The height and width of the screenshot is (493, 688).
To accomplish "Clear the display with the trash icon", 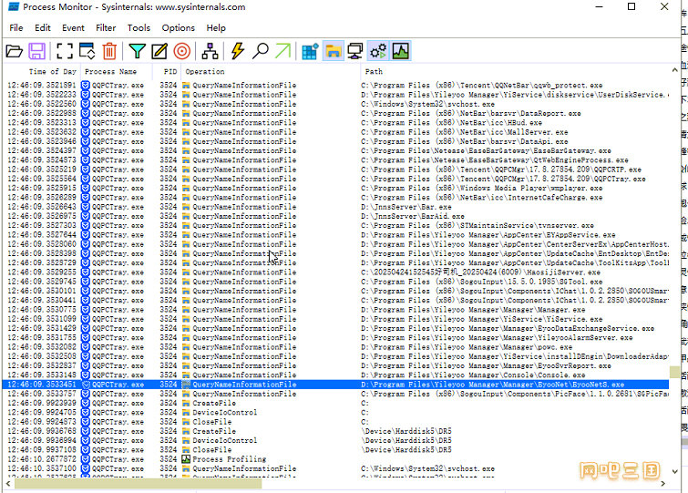I will [x=109, y=51].
